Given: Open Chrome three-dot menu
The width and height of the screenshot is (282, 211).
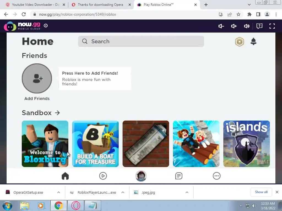Looking at the screenshot, I should point(276,14).
